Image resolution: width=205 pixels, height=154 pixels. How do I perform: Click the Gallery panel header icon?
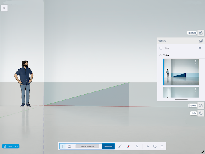pos(201,41)
